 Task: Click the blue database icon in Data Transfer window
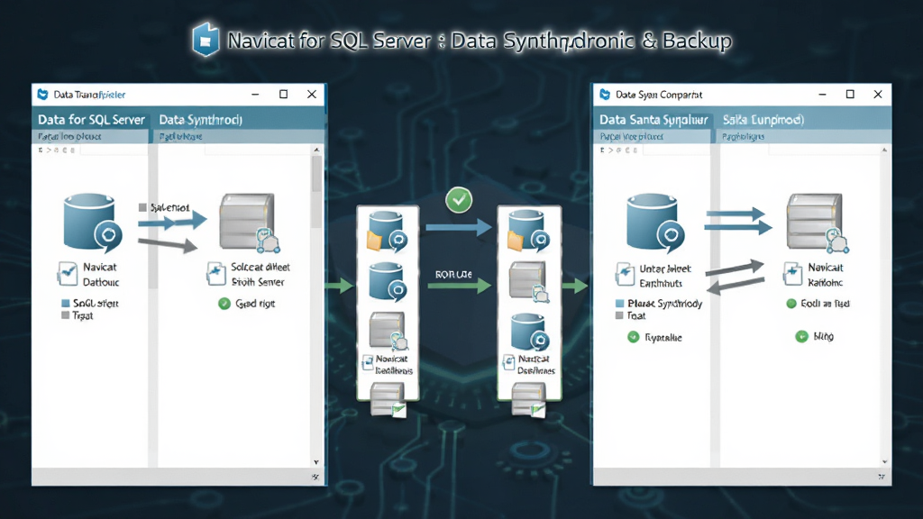[x=92, y=222]
